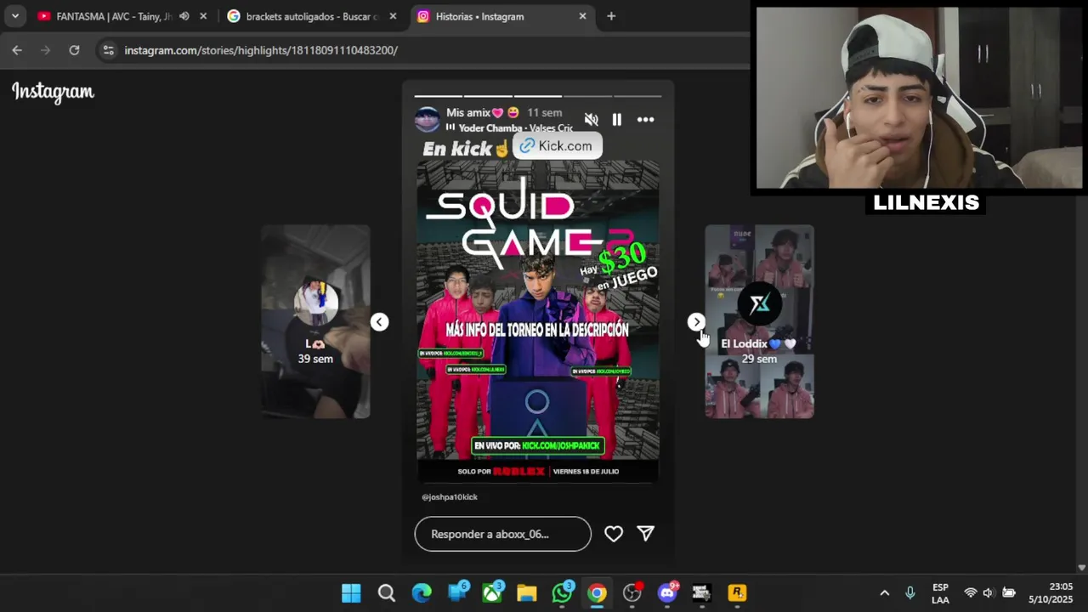Switch to the FANTASMA YouTube tab
The width and height of the screenshot is (1088, 612).
[x=115, y=16]
